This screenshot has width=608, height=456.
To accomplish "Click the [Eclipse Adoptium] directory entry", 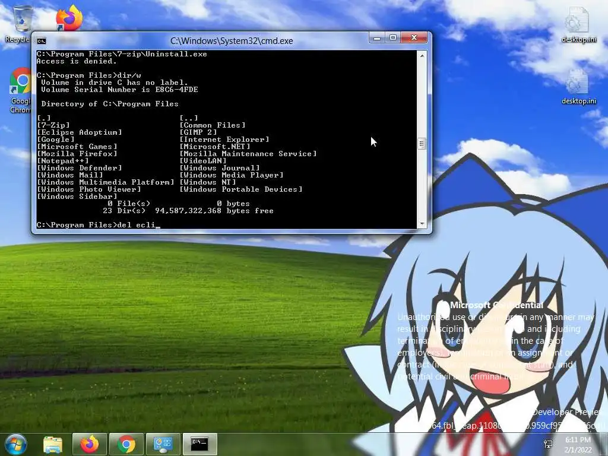I will point(80,132).
